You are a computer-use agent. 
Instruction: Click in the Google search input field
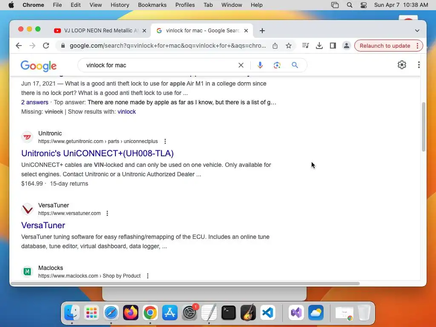coord(160,65)
